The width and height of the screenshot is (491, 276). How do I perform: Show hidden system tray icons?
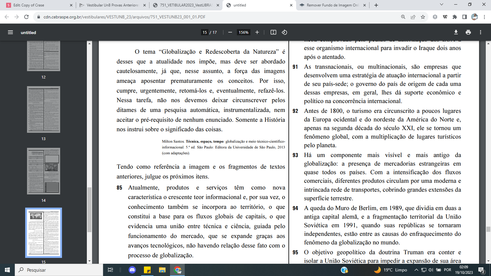click(x=416, y=270)
